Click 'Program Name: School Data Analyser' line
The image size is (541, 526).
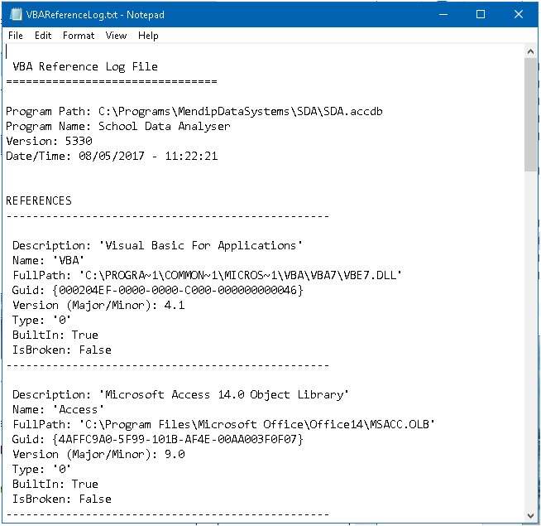118,127
